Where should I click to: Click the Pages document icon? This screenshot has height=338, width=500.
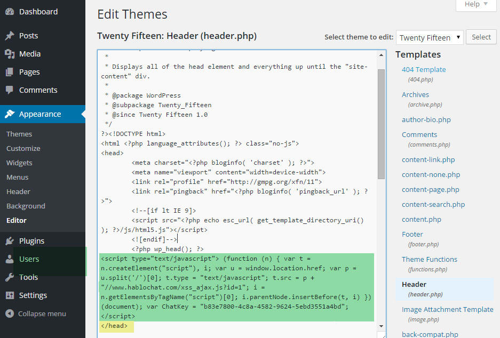10,72
